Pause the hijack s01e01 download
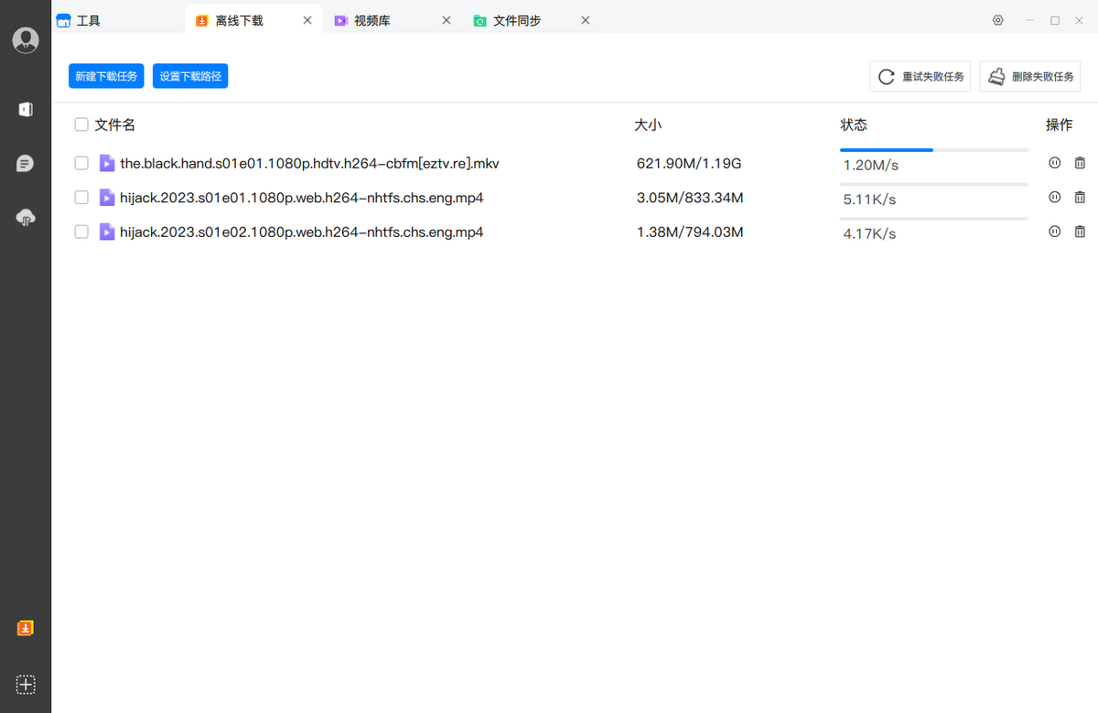 pos(1054,197)
